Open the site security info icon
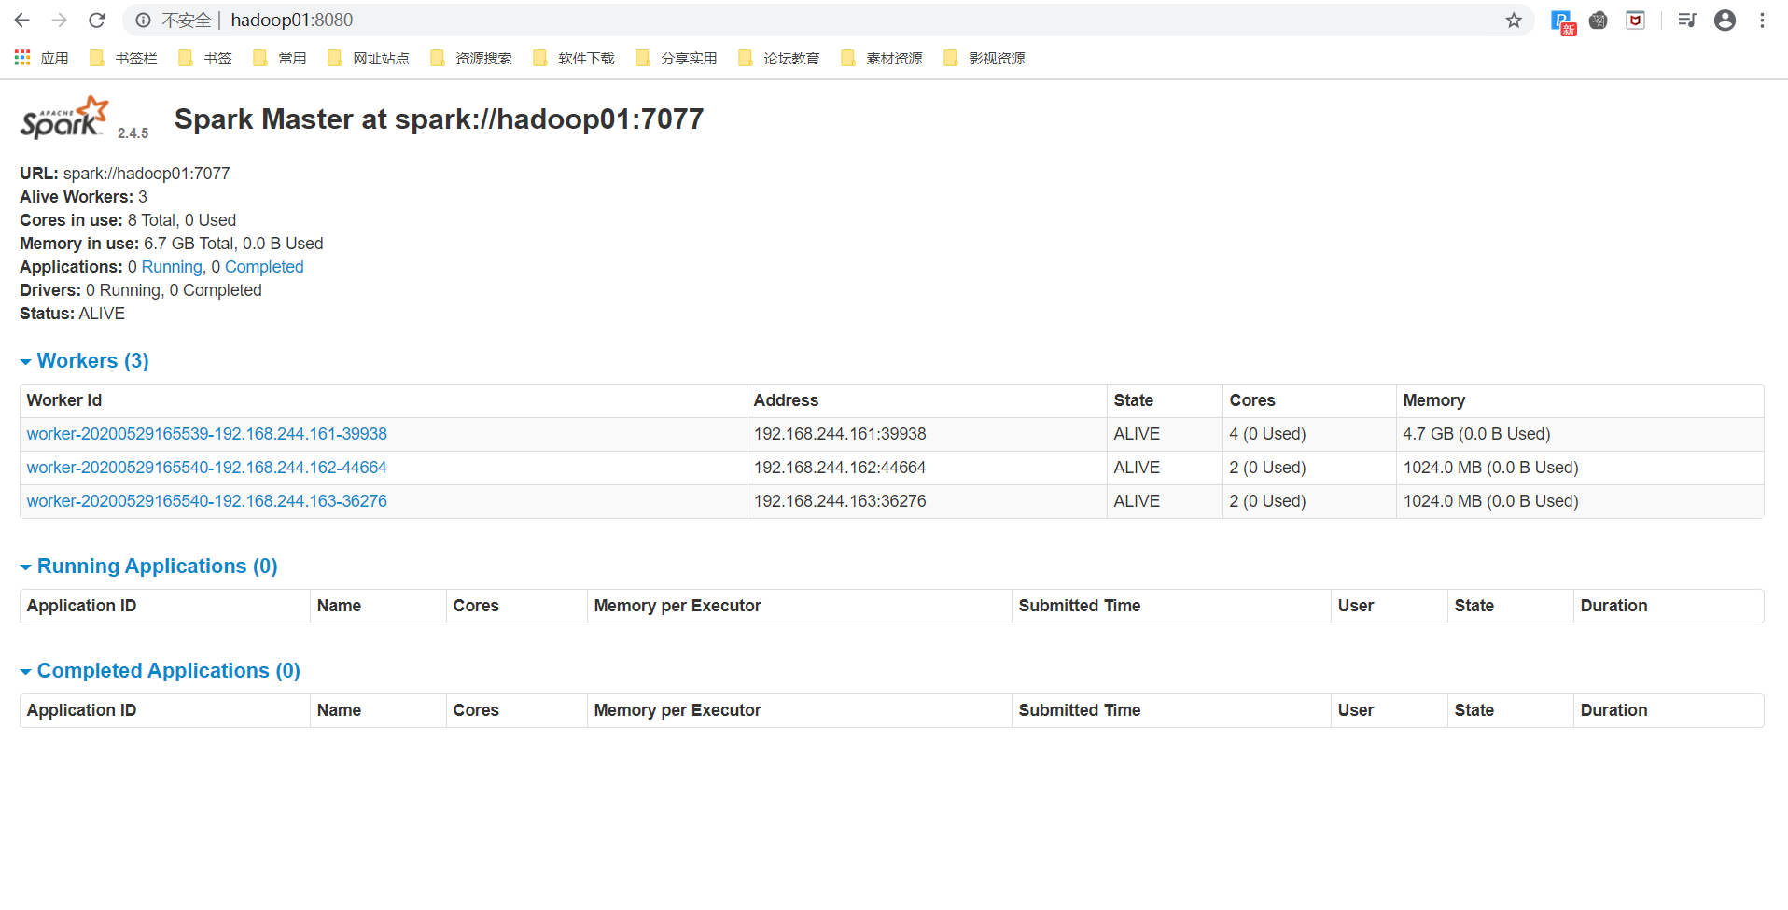This screenshot has height=910, width=1788. (x=143, y=20)
